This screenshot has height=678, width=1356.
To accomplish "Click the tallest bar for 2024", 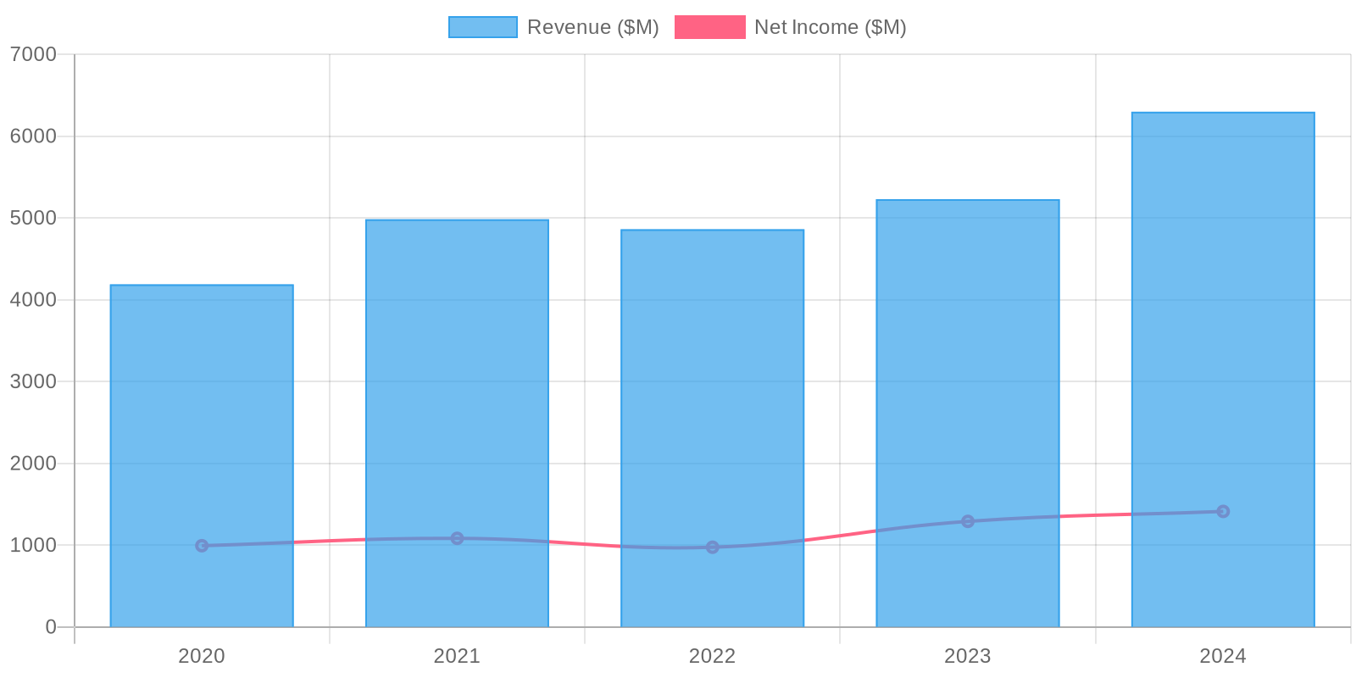I will 1223,322.
